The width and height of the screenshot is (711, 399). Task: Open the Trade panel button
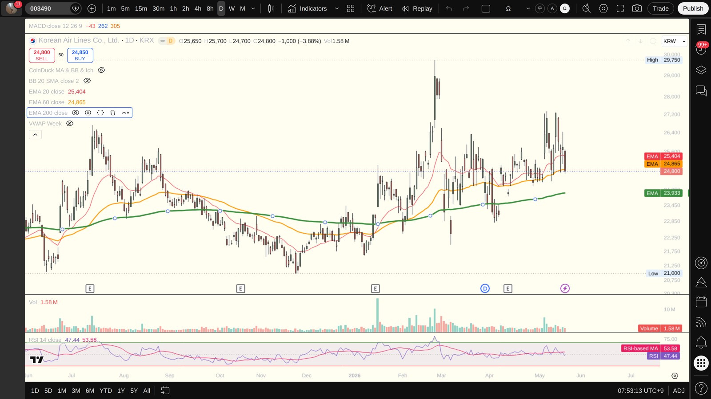coord(660,8)
